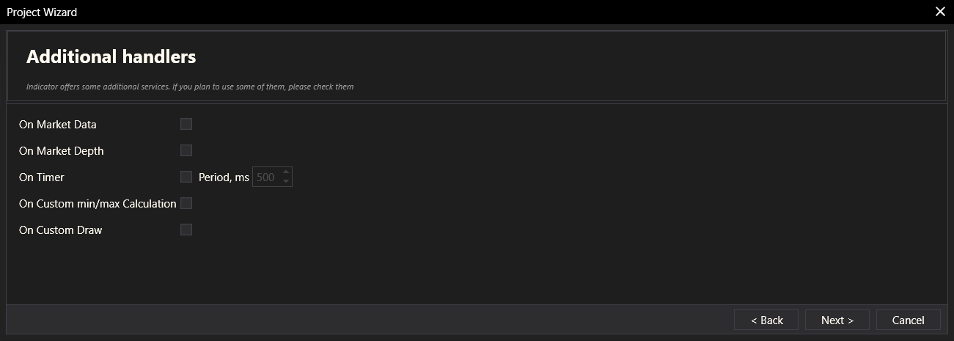Decrease timer period with down arrow

point(286,181)
